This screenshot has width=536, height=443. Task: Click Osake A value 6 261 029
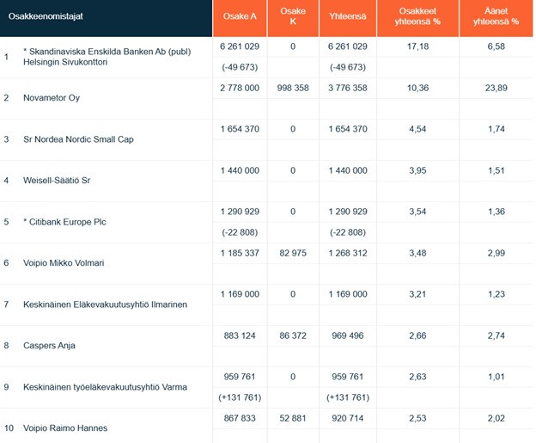tap(240, 46)
